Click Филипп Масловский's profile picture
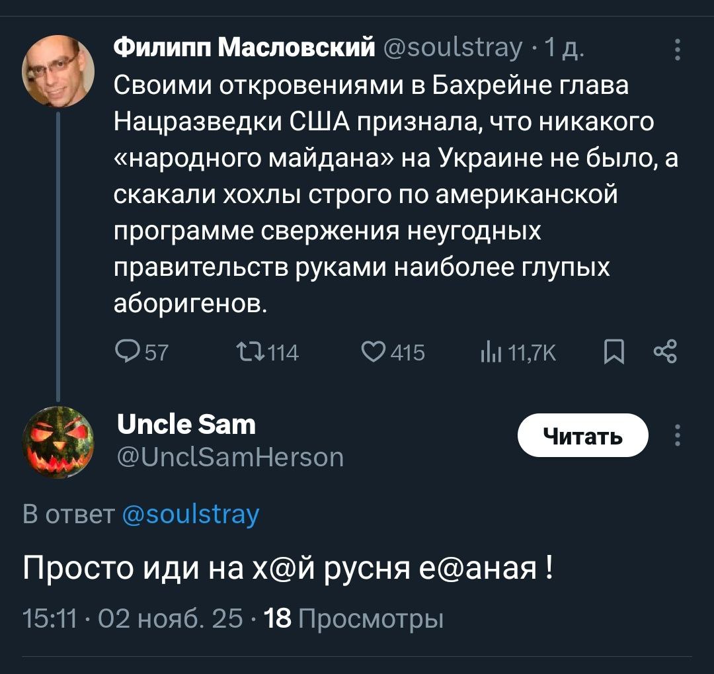The width and height of the screenshot is (714, 674). (58, 71)
